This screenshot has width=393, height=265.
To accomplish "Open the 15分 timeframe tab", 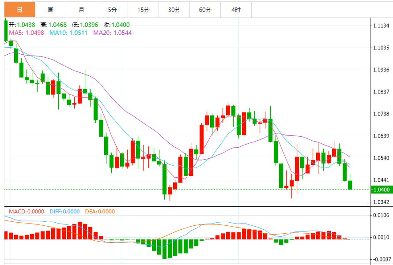I will (143, 10).
